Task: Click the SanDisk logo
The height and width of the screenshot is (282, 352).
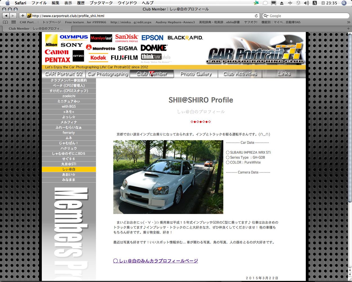Action: click(126, 38)
